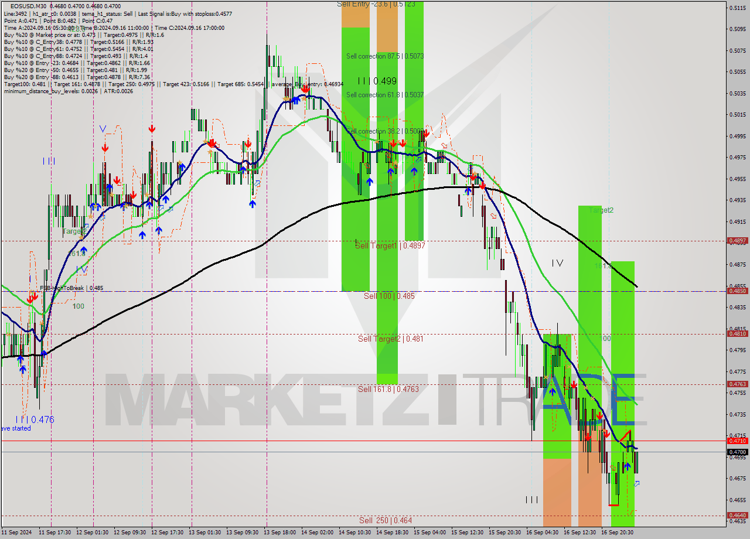
Task: Click the red 0.4640 price marker
Action: pos(737,516)
